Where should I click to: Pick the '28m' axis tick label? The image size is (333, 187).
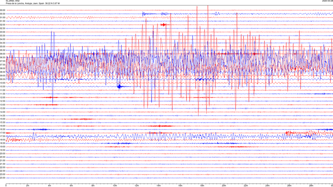click(x=311, y=186)
